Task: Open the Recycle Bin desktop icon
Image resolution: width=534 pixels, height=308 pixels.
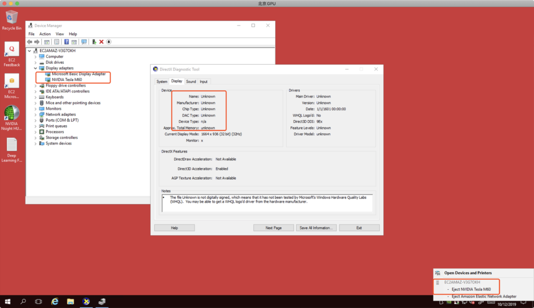Action: tap(11, 19)
